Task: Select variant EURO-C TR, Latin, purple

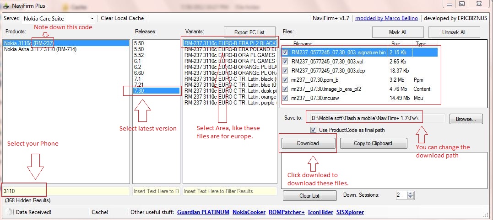Action: tap(230, 103)
